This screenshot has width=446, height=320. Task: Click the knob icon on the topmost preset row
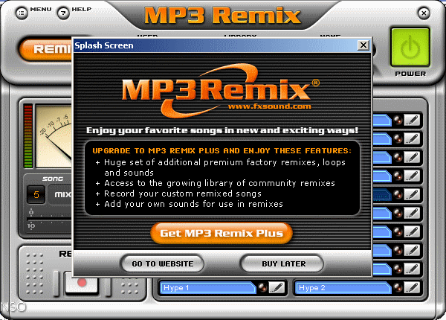[x=398, y=120]
